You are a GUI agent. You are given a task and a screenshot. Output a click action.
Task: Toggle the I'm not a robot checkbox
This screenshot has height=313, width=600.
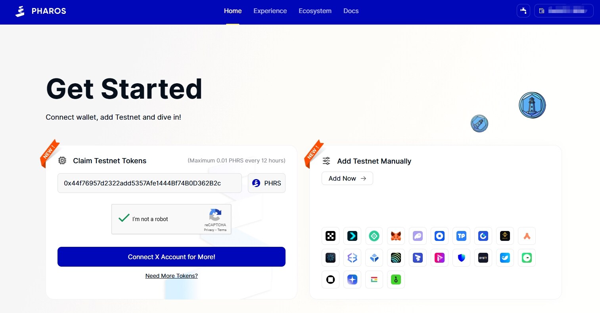124,218
